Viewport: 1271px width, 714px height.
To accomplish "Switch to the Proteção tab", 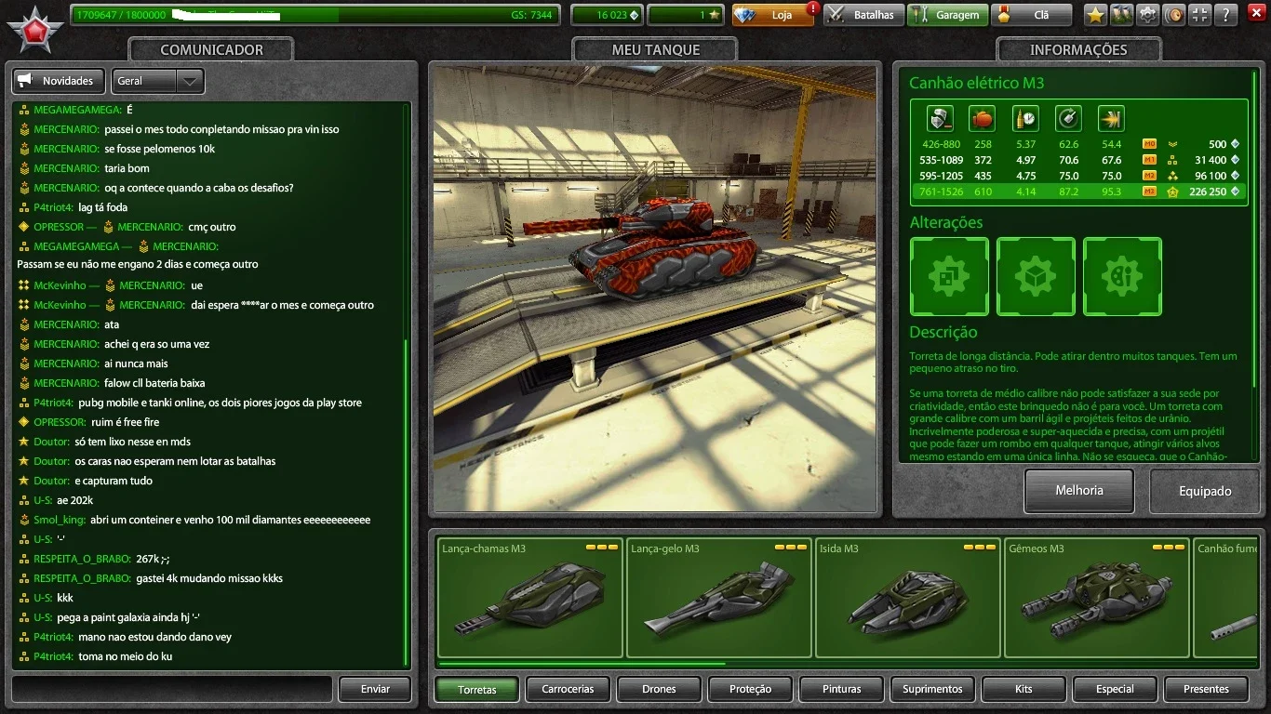I will pos(750,689).
